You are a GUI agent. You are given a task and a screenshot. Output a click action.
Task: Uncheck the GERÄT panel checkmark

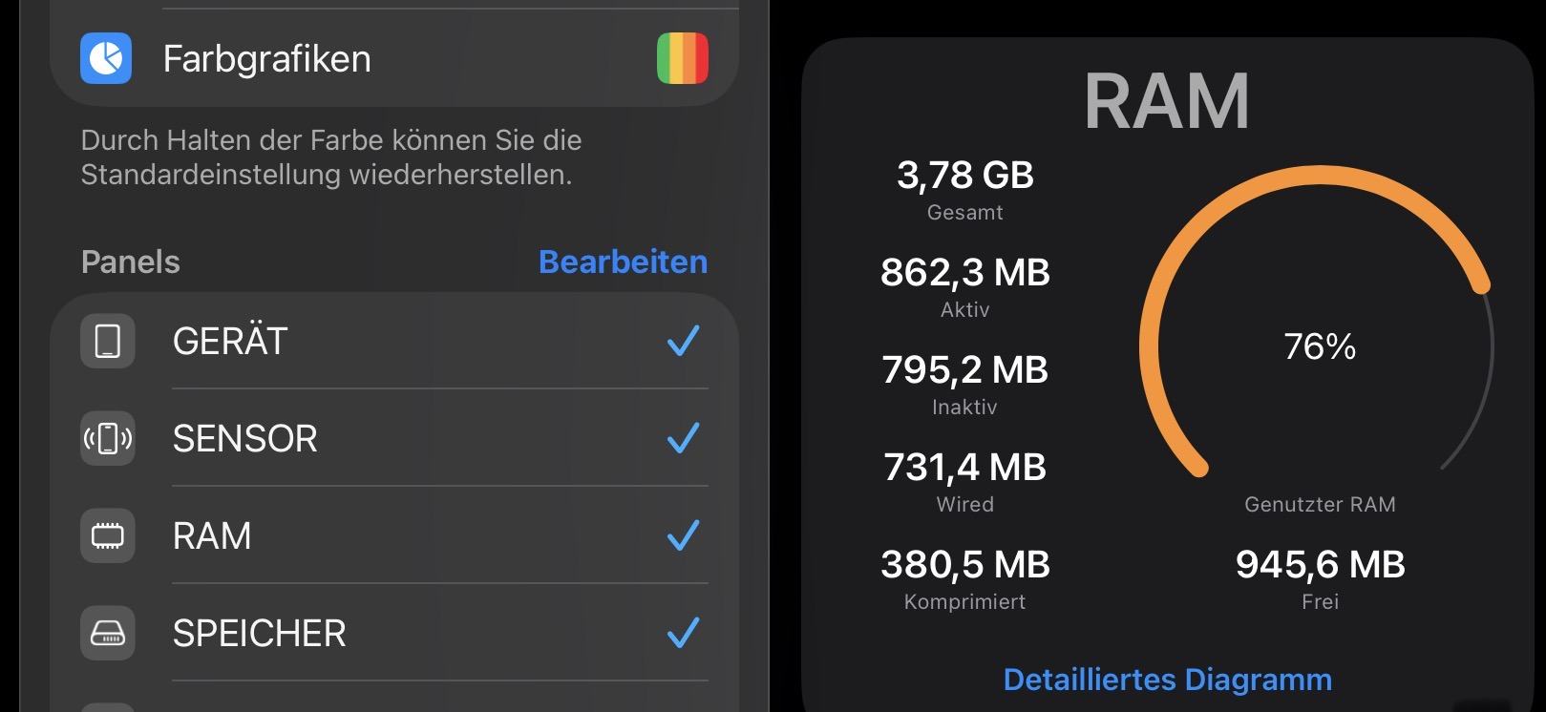(x=683, y=341)
